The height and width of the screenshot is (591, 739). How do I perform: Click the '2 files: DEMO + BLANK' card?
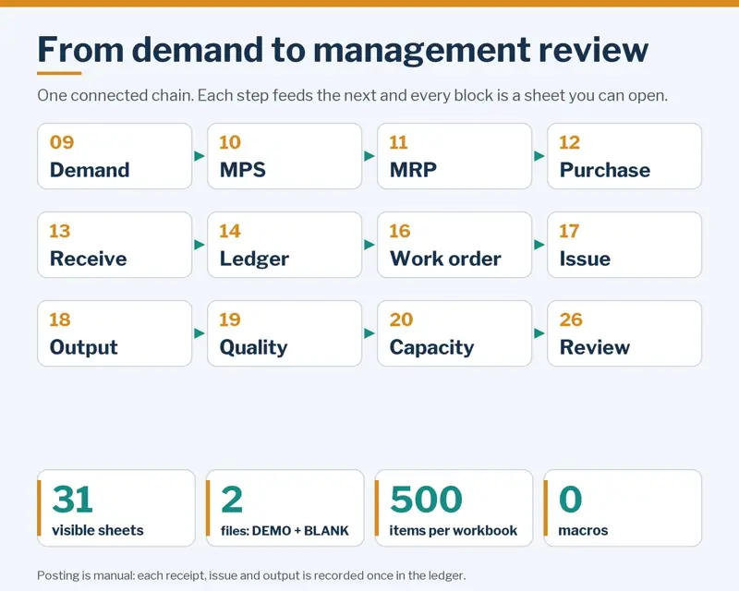285,508
